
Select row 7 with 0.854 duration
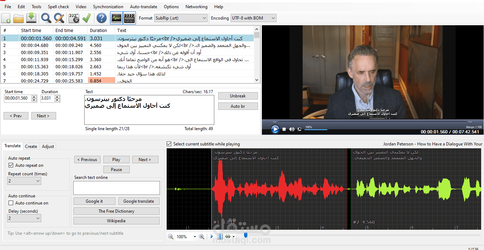(x=128, y=81)
